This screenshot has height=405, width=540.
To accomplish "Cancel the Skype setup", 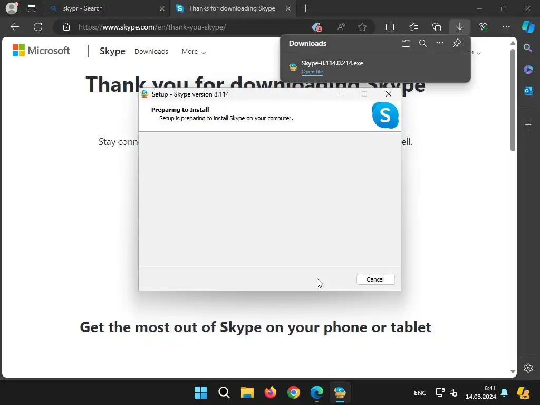I will pos(375,279).
